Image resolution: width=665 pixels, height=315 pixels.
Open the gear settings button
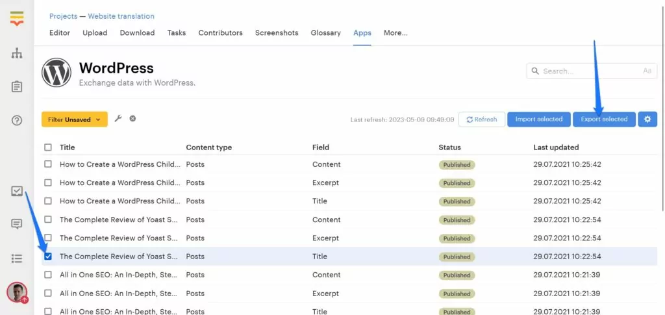tap(647, 119)
